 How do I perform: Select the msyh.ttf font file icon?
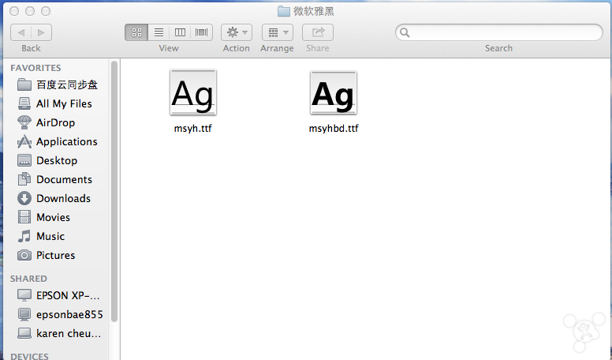click(193, 92)
